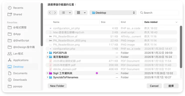Open ppsspp folder in sidebar
Viewport: 185px width, 96px height.
point(18,86)
